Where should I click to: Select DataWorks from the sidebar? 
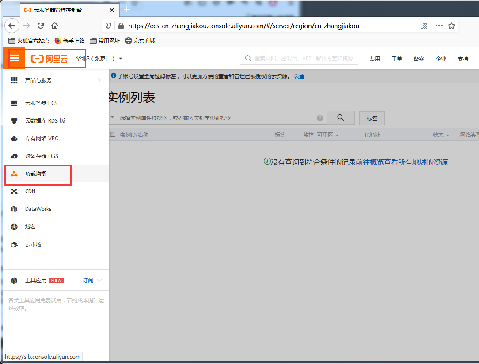pyautogui.click(x=38, y=209)
